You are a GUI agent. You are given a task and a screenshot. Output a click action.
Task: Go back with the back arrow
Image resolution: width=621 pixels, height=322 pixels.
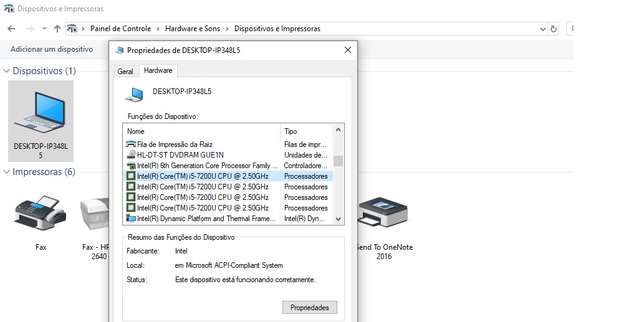(x=11, y=29)
